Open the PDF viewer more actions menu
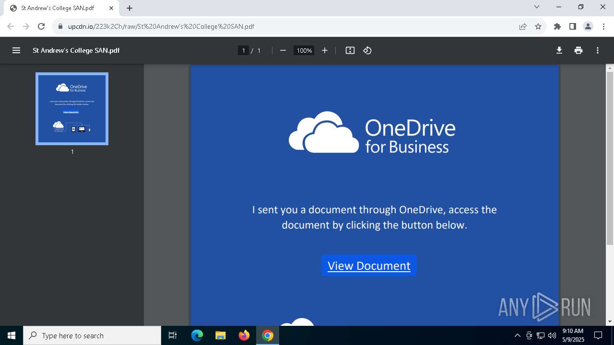Image resolution: width=614 pixels, height=345 pixels. tap(598, 50)
